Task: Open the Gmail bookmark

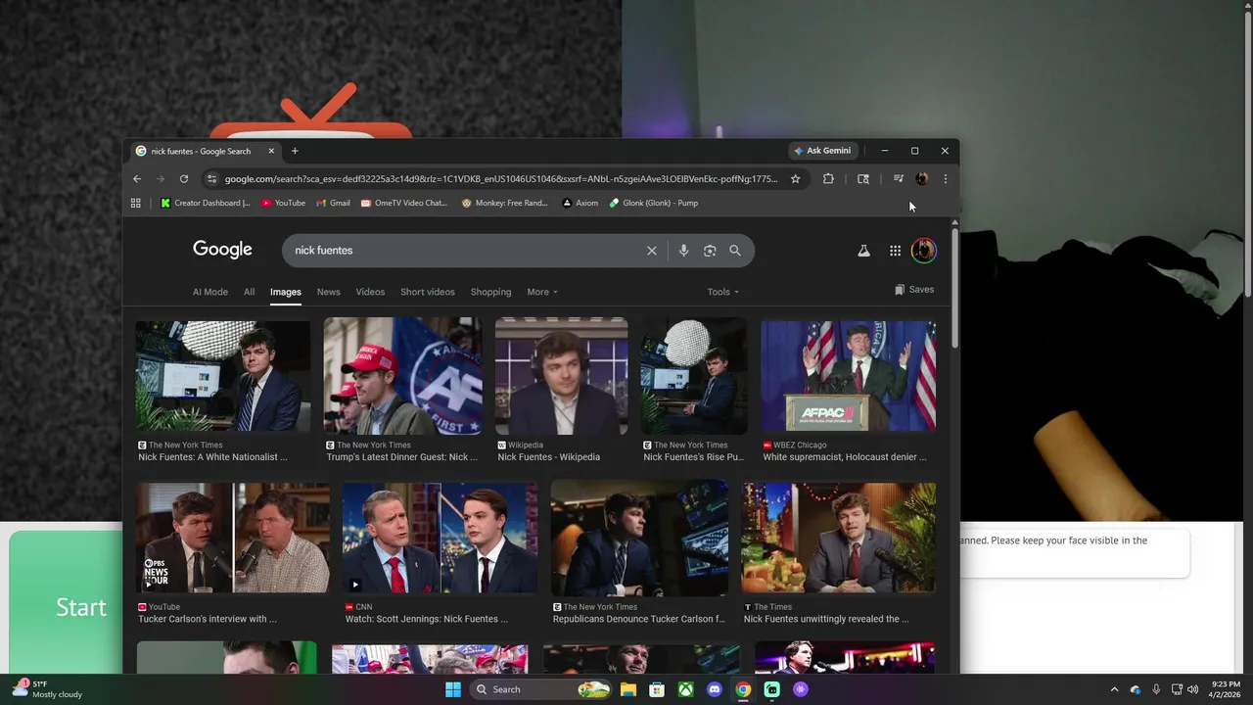Action: point(333,203)
